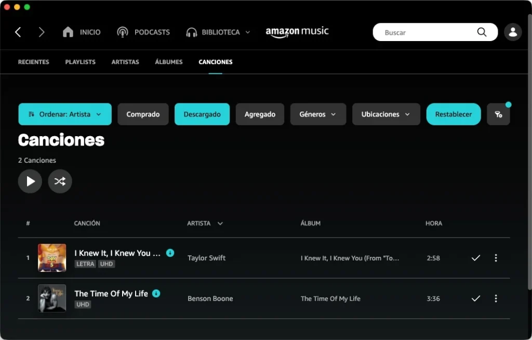Switch to the Álbumes tab

click(169, 62)
